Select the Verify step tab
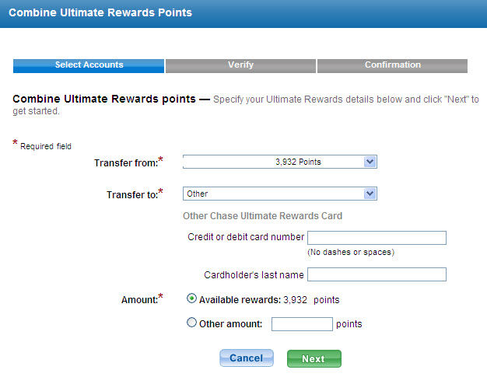The height and width of the screenshot is (377, 487). 240,66
